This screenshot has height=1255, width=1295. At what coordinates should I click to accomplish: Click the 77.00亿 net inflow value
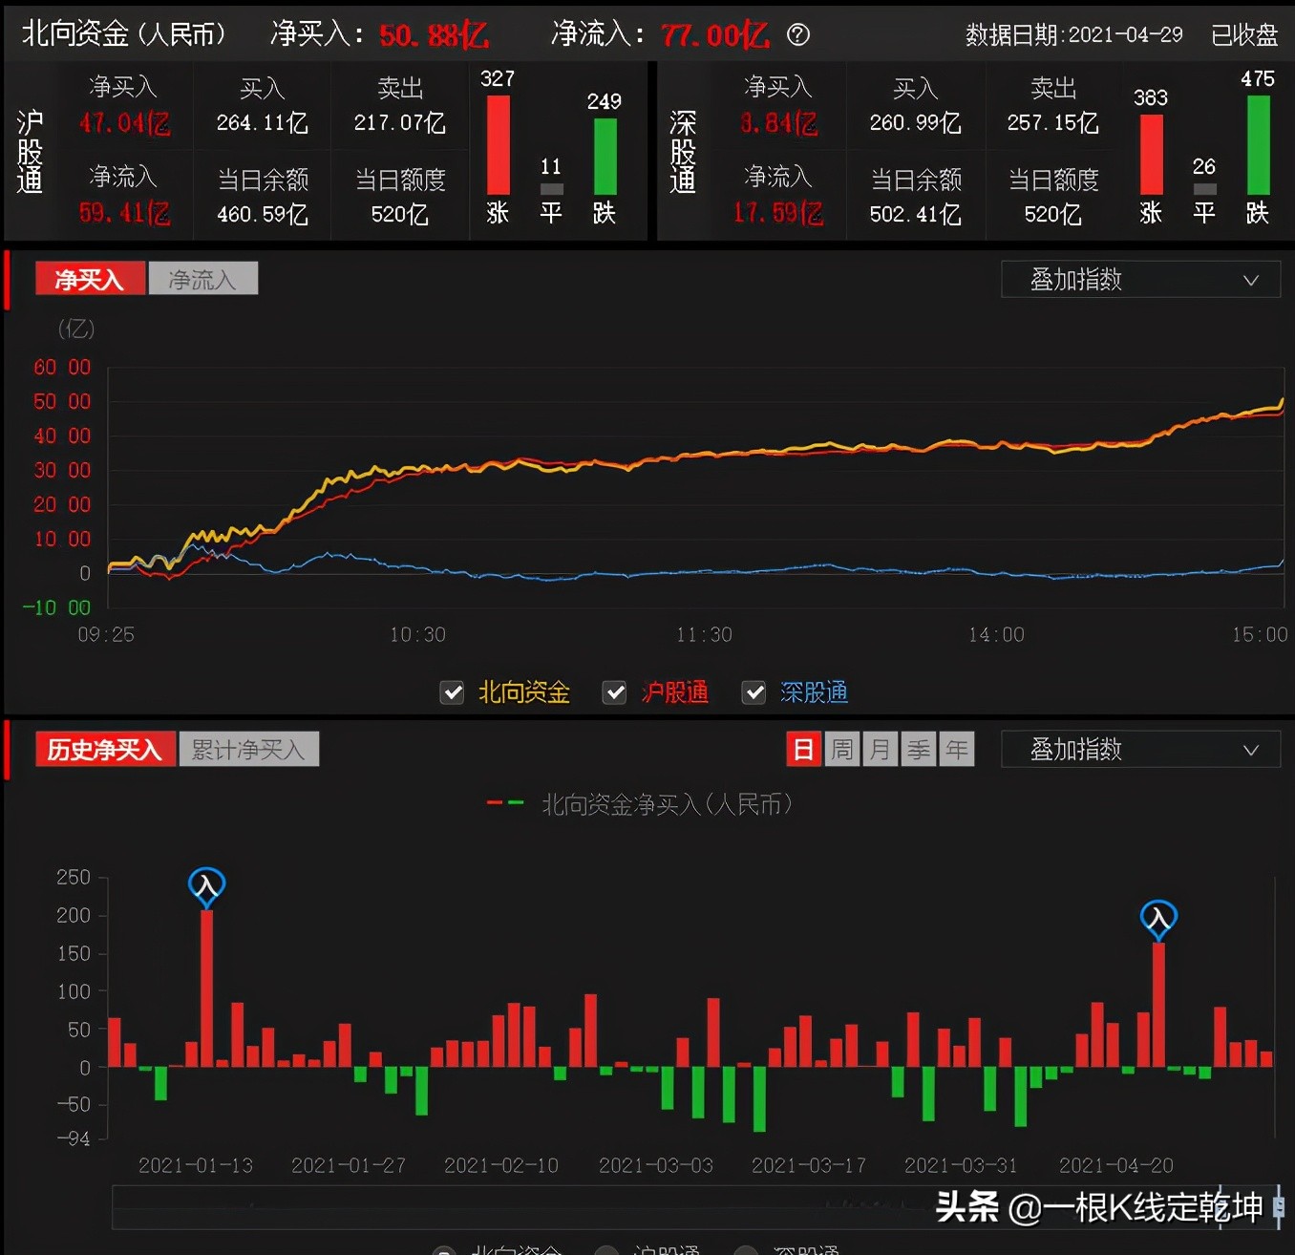point(714,36)
